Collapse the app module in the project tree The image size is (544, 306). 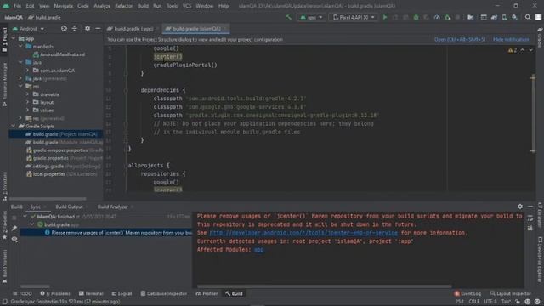point(14,38)
